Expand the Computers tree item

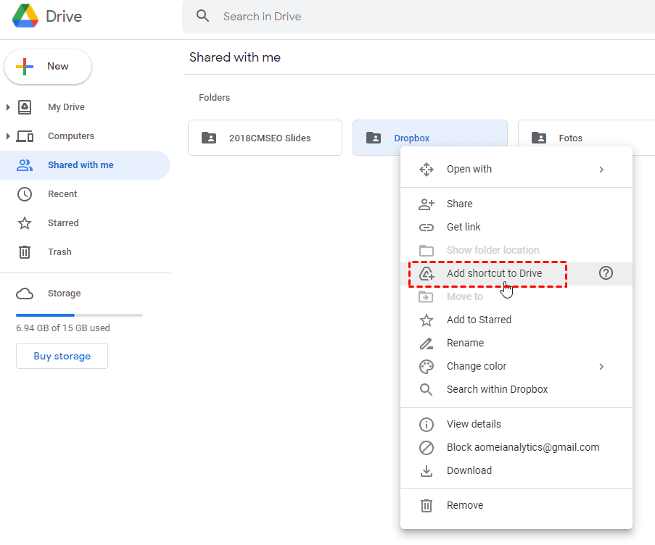click(7, 136)
